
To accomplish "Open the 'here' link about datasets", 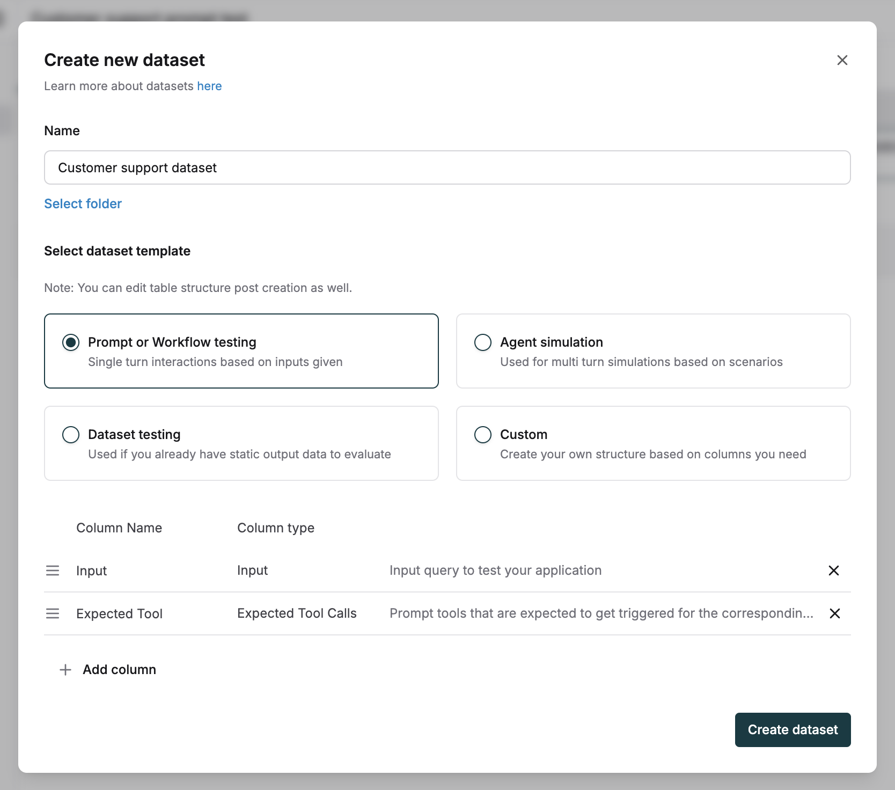I will (x=209, y=86).
